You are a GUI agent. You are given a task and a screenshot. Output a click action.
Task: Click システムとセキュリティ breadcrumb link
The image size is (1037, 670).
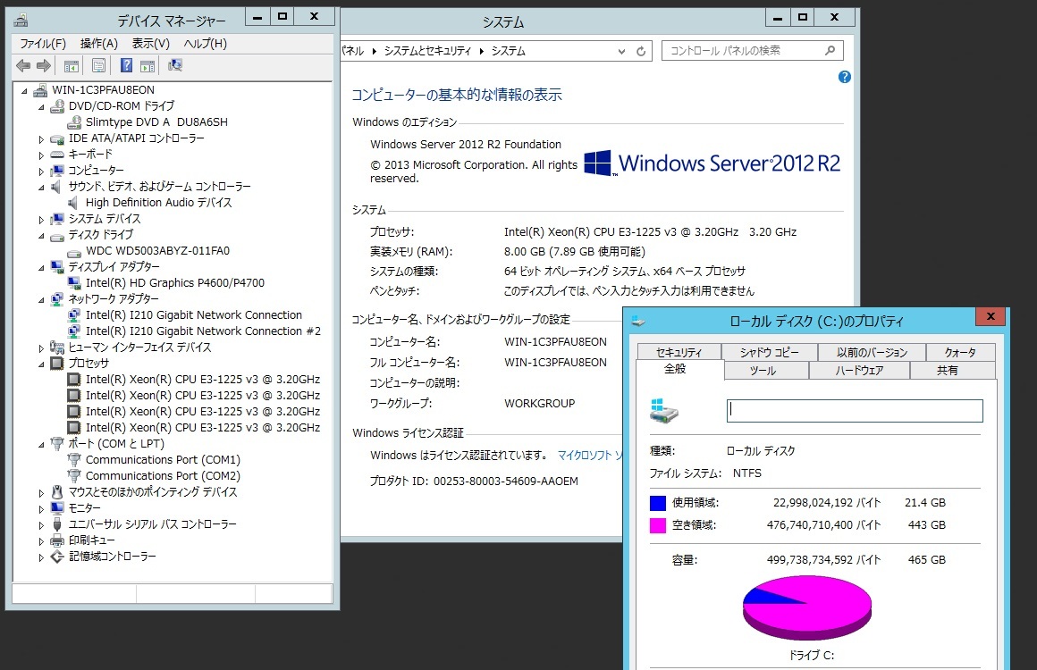(x=427, y=51)
